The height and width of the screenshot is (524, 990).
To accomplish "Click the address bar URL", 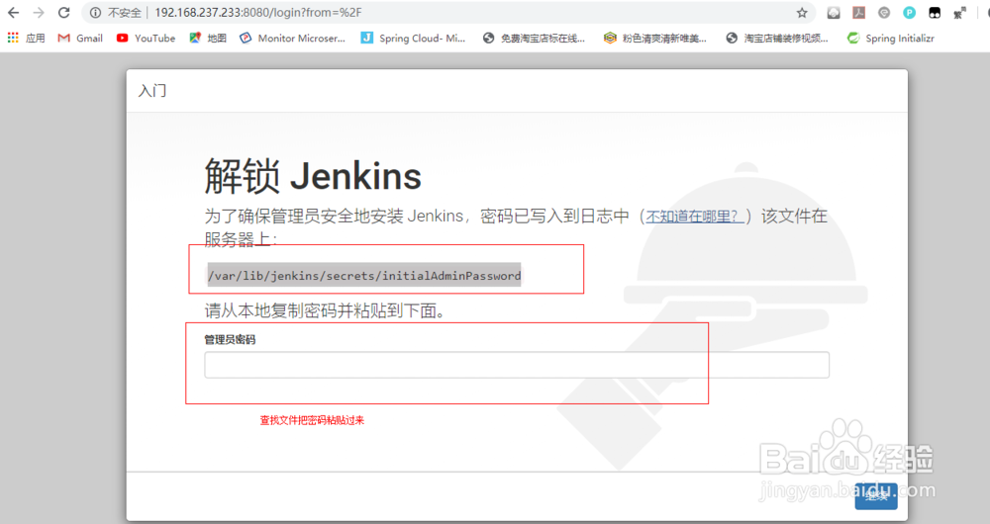I will (x=258, y=13).
